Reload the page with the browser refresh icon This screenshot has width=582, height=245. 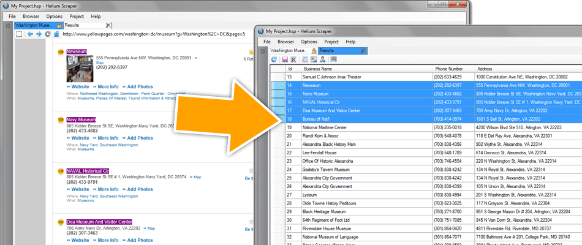point(47,34)
